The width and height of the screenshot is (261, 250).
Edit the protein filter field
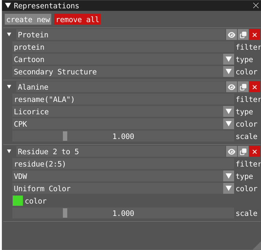pyautogui.click(x=123, y=47)
